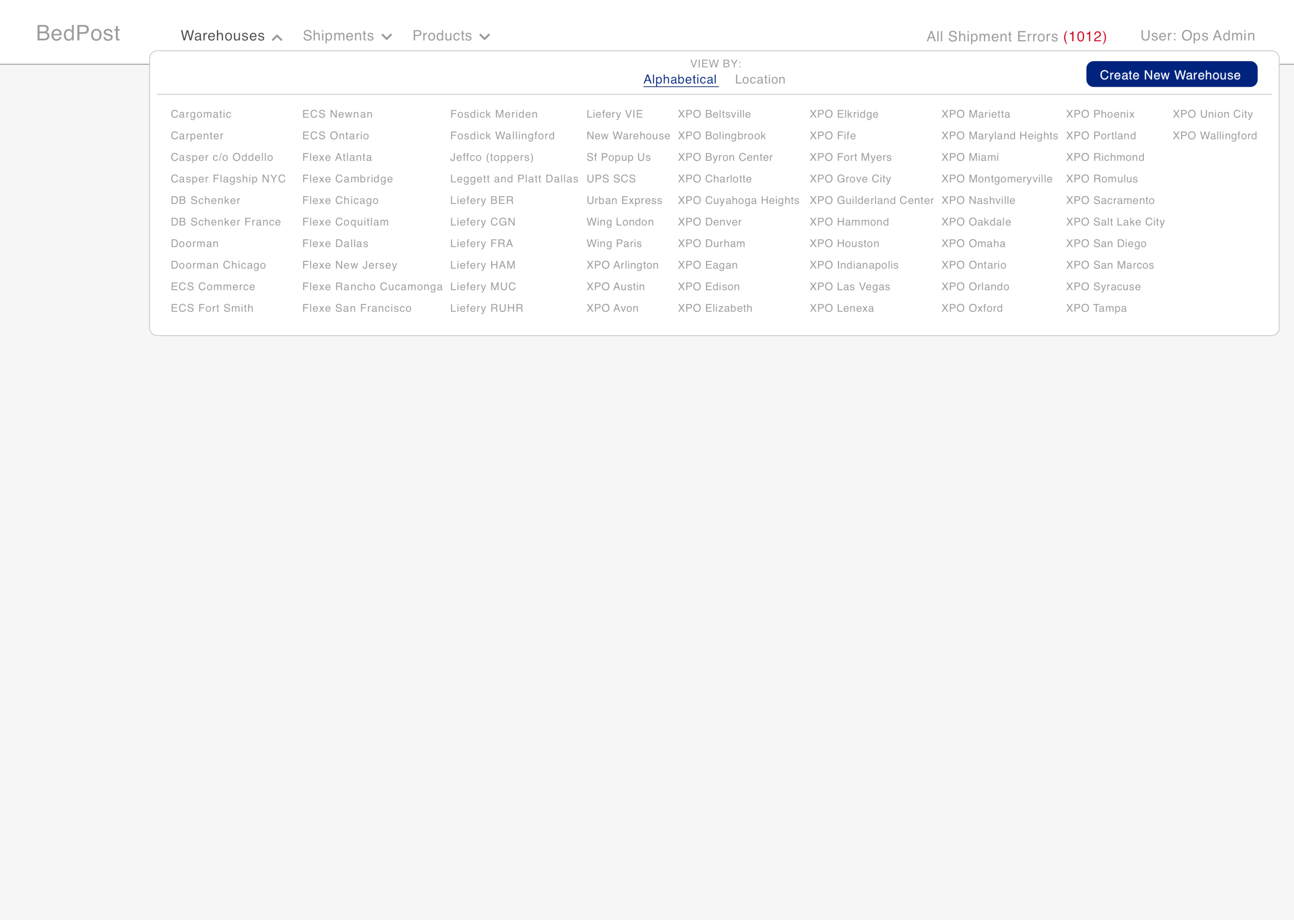Select XPO Las Vegas

[x=849, y=287]
